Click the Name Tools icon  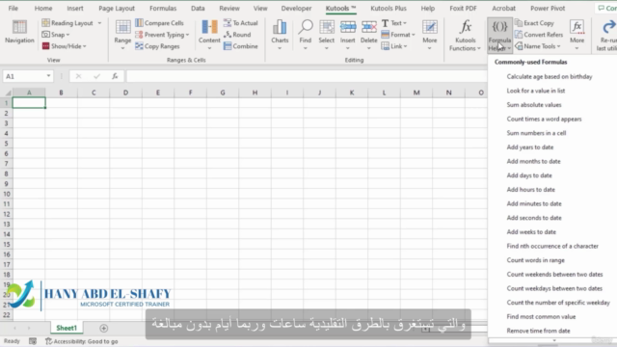point(519,46)
